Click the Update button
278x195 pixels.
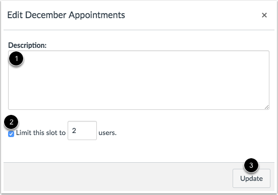click(x=251, y=178)
